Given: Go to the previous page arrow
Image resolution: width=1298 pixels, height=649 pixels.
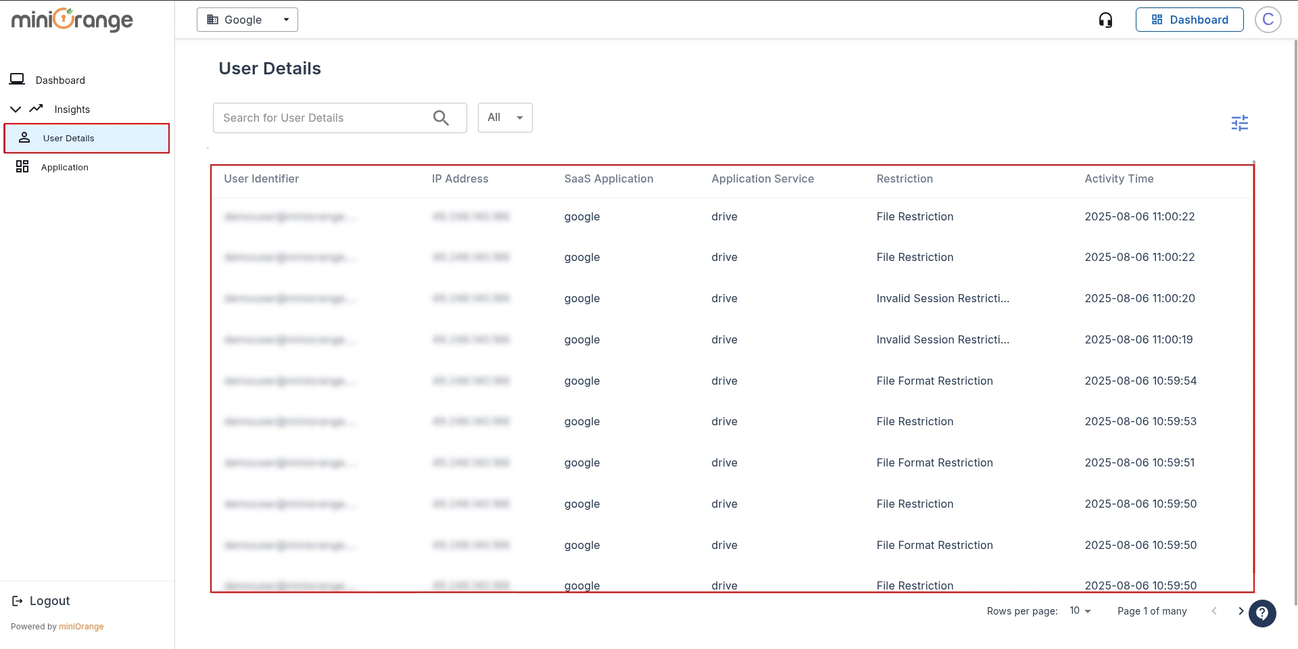Looking at the screenshot, I should pyautogui.click(x=1214, y=611).
